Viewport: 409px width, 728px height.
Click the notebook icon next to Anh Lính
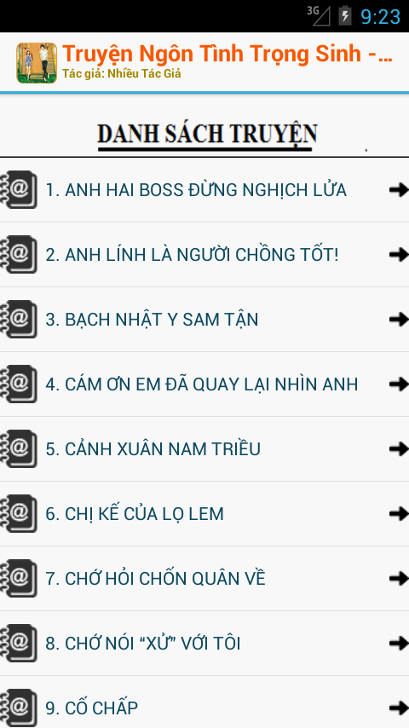pos(19,254)
